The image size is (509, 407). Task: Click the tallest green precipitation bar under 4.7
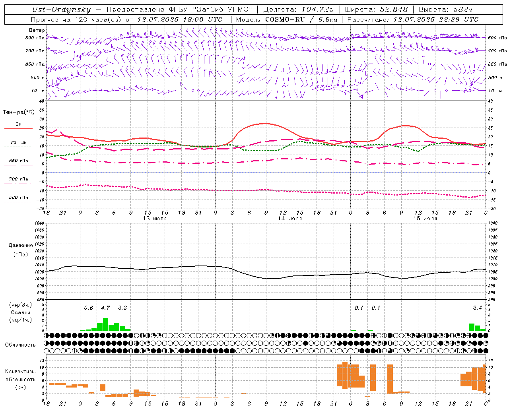coord(105,324)
